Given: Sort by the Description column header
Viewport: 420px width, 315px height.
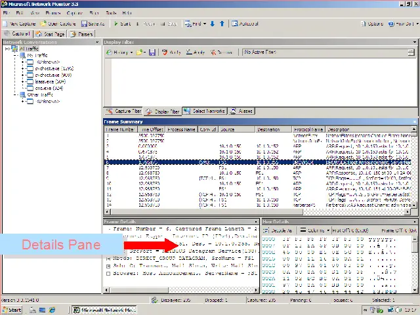Looking at the screenshot, I should pyautogui.click(x=368, y=129).
